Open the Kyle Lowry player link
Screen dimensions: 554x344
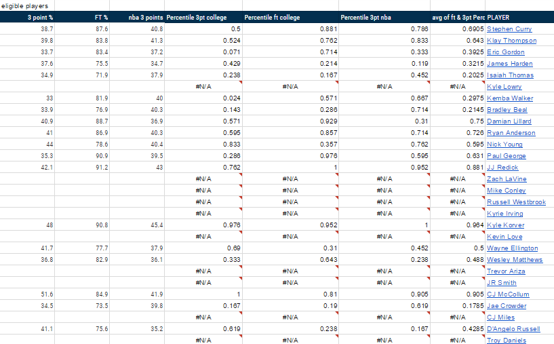click(x=504, y=87)
